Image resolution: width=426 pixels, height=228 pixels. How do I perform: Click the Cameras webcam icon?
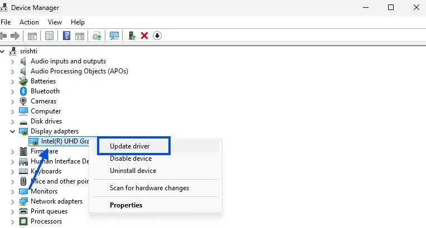click(x=23, y=101)
